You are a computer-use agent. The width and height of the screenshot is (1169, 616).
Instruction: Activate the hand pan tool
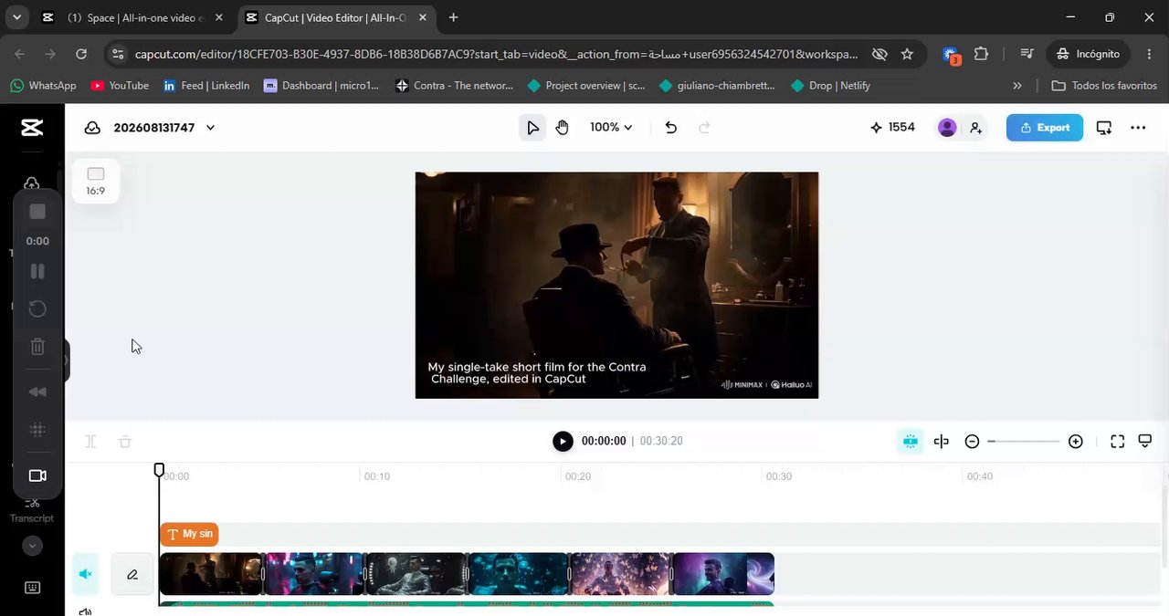click(563, 128)
